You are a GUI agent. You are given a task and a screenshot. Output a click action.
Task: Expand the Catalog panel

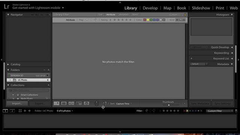click(8, 64)
